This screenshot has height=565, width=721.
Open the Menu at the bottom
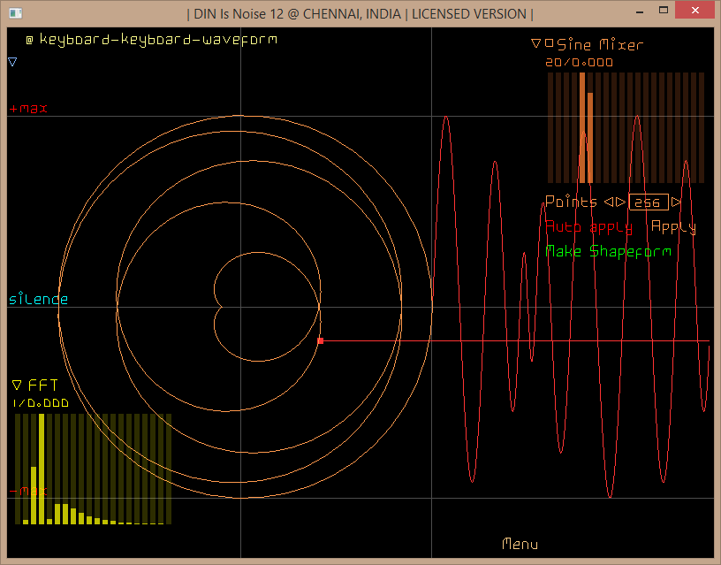point(520,544)
